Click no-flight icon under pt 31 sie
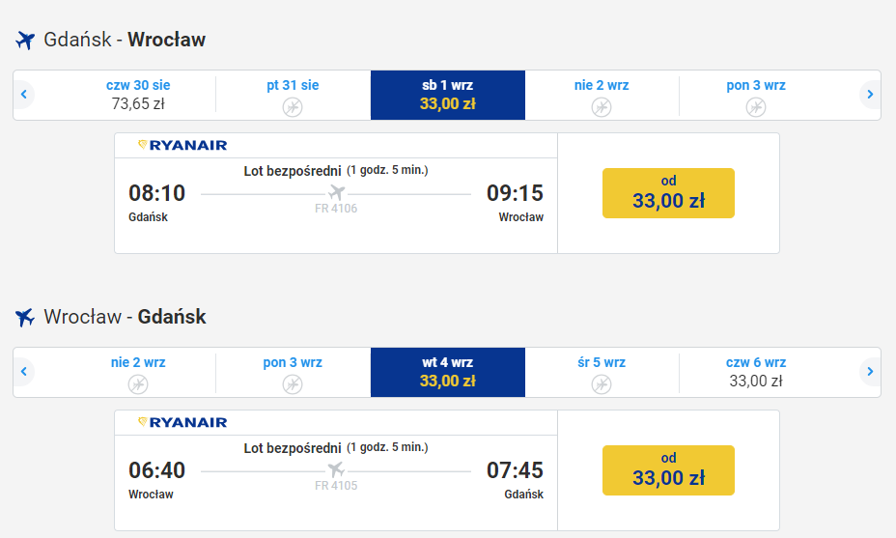The width and height of the screenshot is (896, 538). pos(293,107)
